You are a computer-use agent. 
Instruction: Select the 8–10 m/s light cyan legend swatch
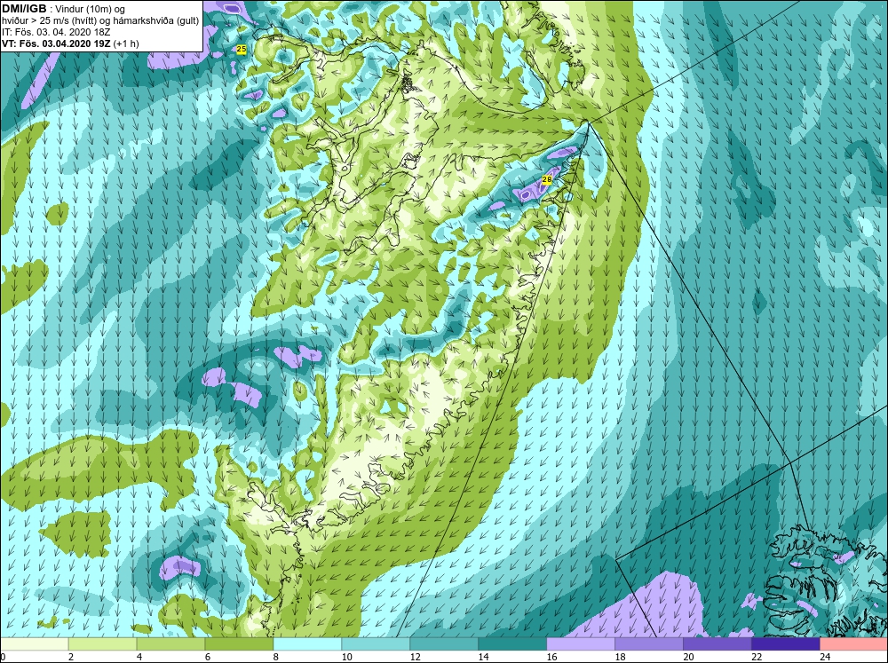(x=307, y=644)
